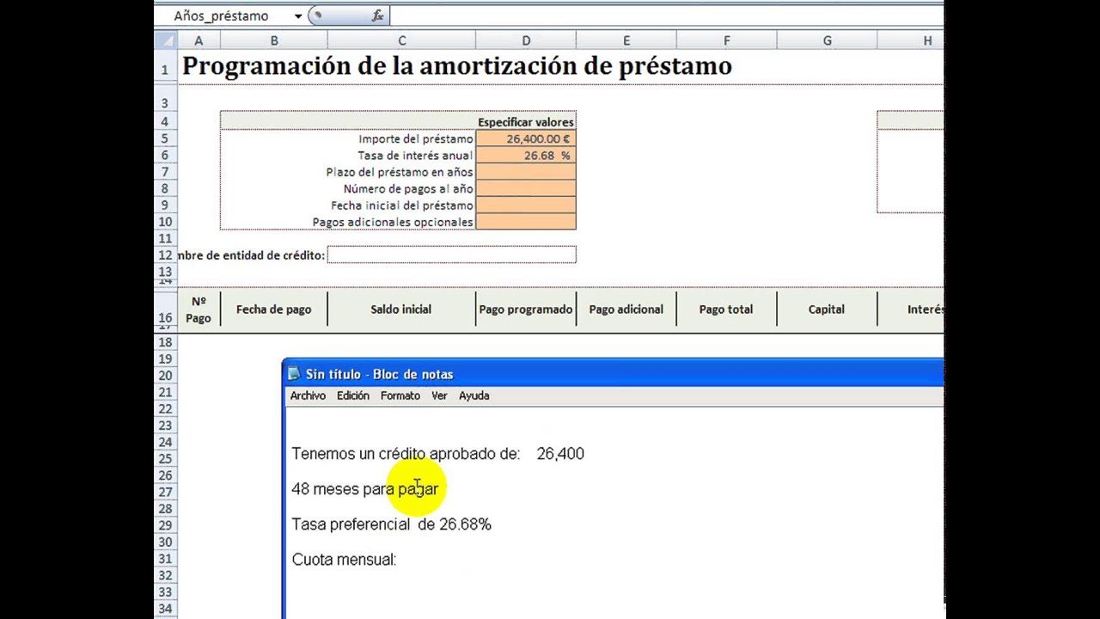
Task: Select row 12 header
Action: (165, 255)
